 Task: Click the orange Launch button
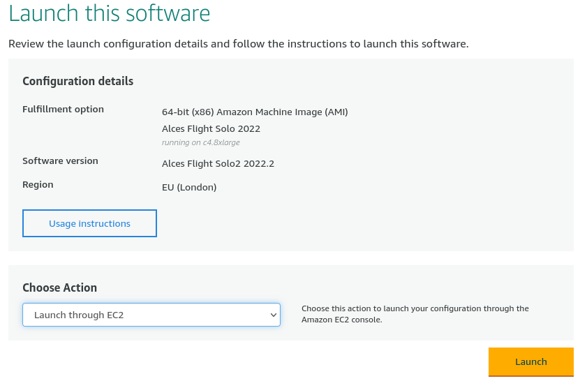(x=531, y=362)
